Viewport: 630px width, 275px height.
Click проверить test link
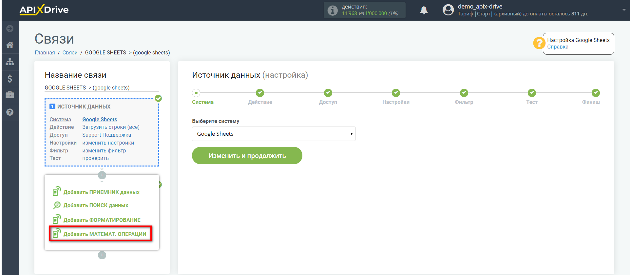(x=95, y=158)
